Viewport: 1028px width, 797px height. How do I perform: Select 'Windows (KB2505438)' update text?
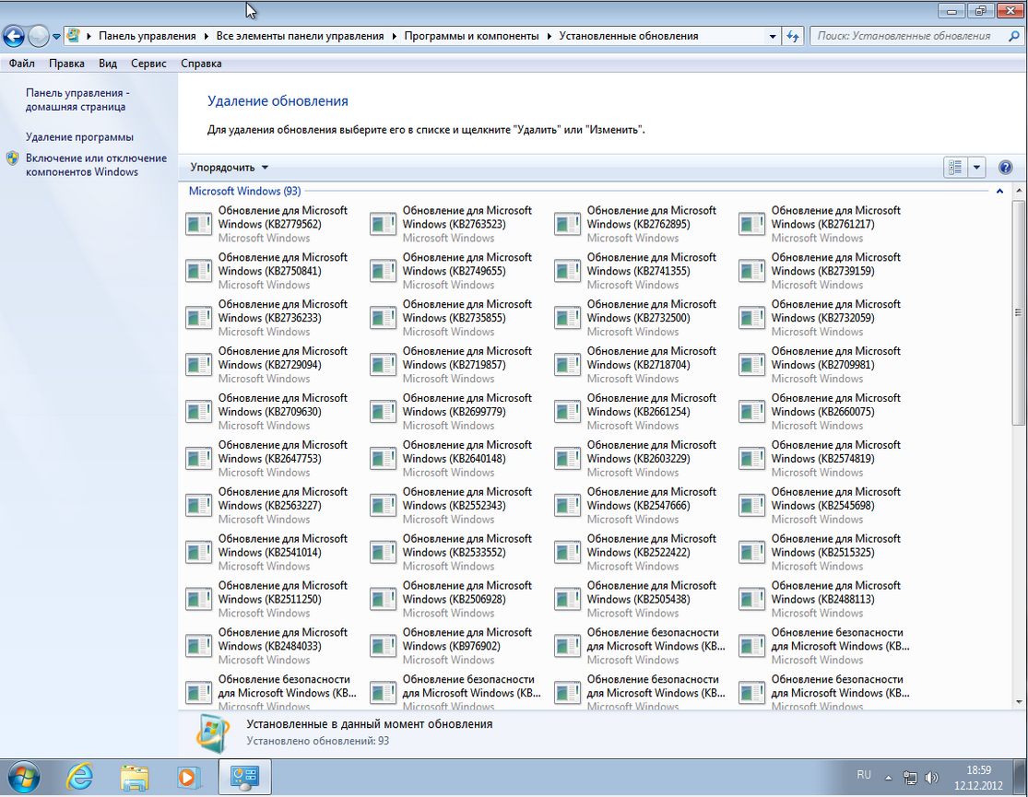(x=638, y=599)
